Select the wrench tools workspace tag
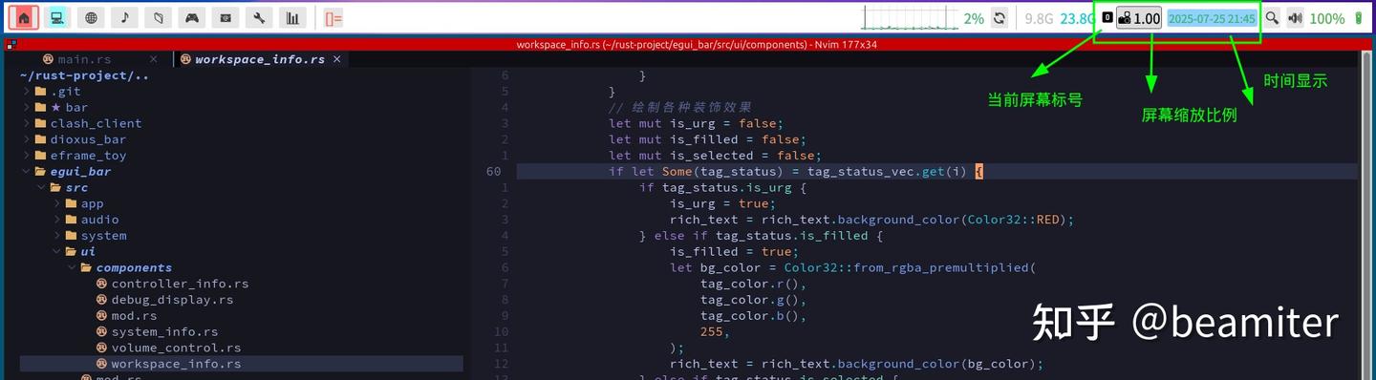 [x=258, y=17]
